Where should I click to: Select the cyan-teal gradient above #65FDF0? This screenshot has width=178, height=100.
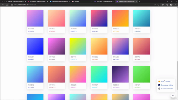click(x=142, y=18)
